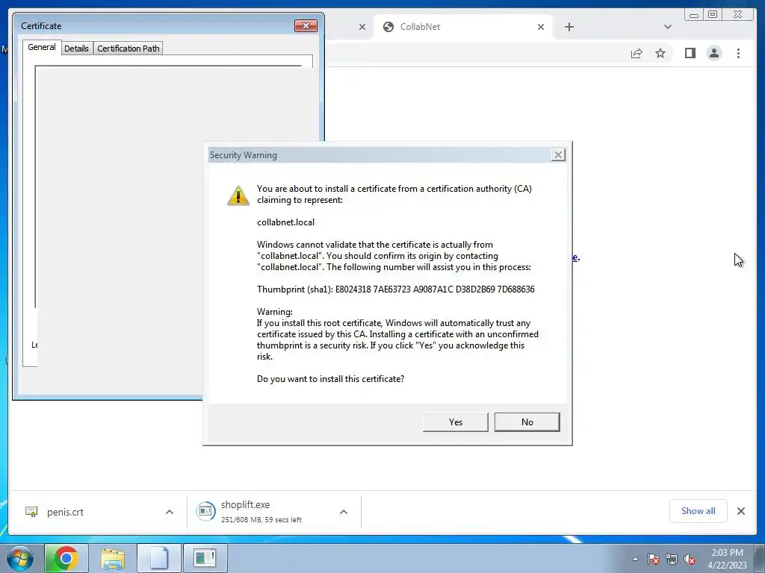Click the shoplift.exe download progress icon
This screenshot has height=573, width=765.
[x=205, y=511]
